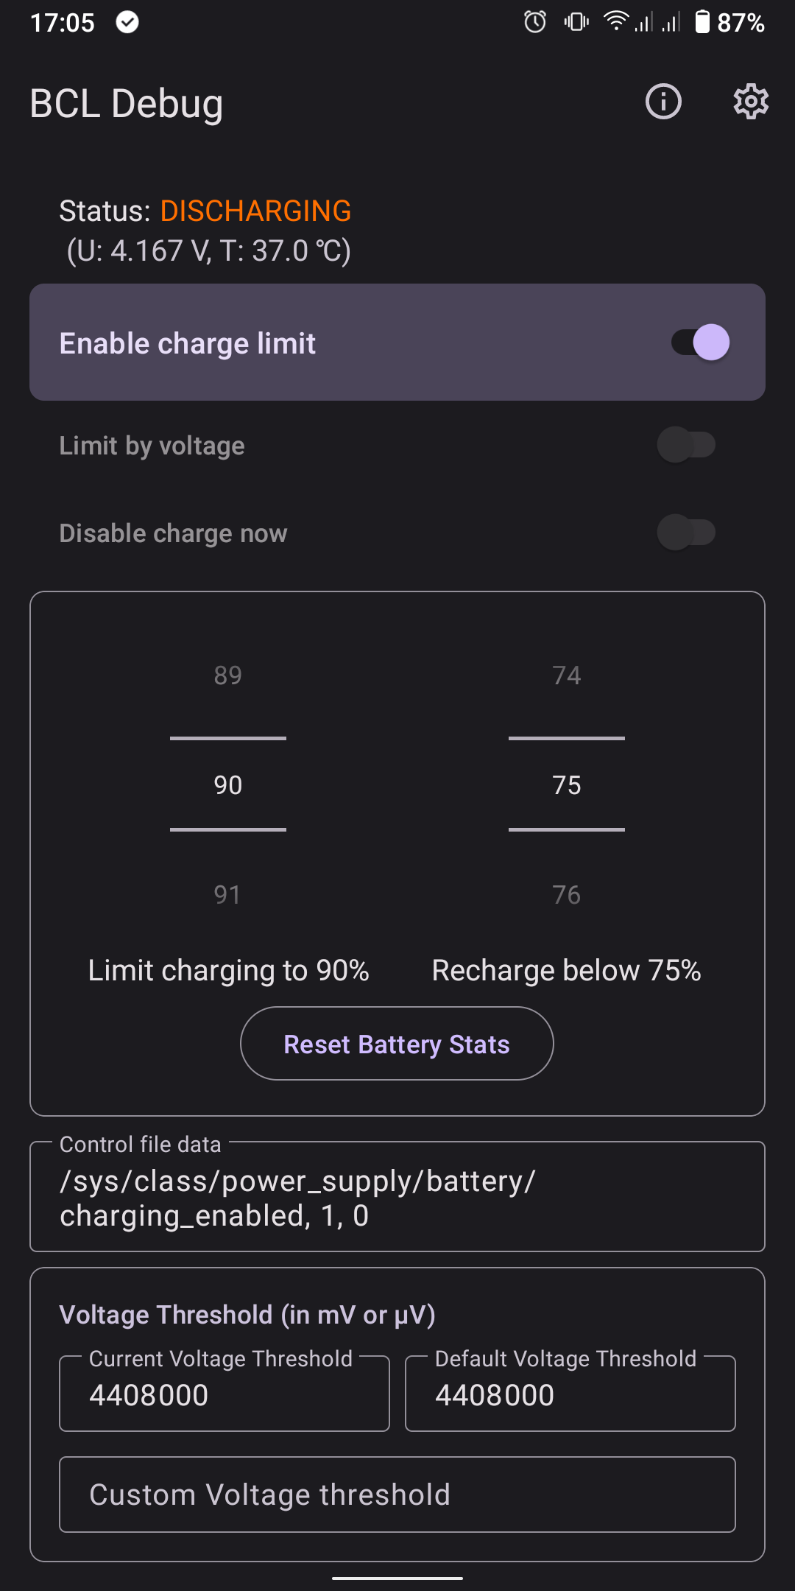The image size is (795, 1591).
Task: Open settings via the gear icon
Action: (751, 102)
